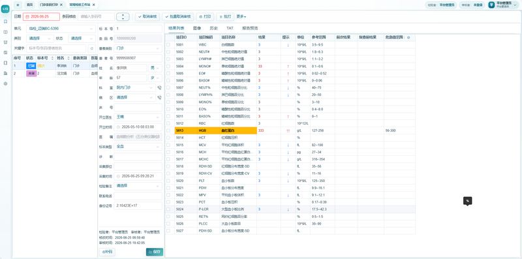Click the 取消审核 button
This screenshot has width=522, height=259.
(x=147, y=16)
